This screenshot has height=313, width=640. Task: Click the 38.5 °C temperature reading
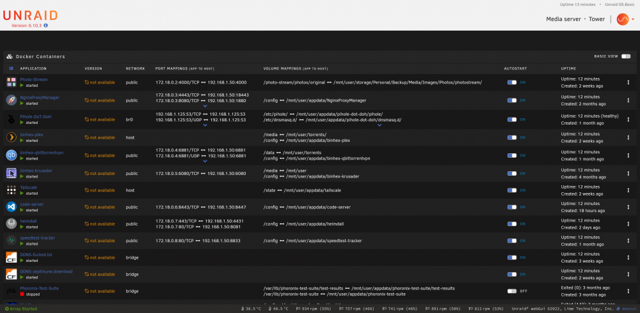(x=251, y=309)
